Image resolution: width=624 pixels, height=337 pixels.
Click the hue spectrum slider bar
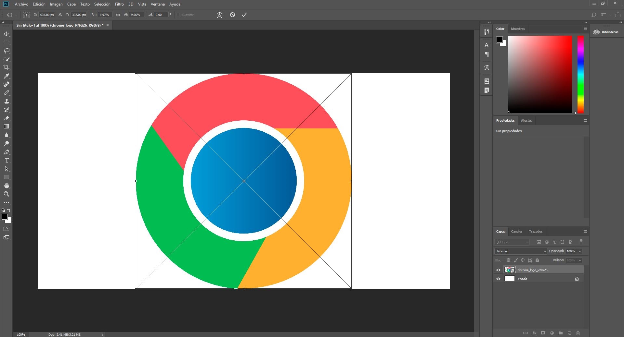pos(580,74)
